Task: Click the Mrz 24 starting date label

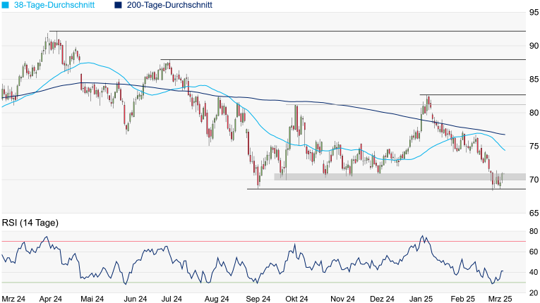Action: (14, 299)
